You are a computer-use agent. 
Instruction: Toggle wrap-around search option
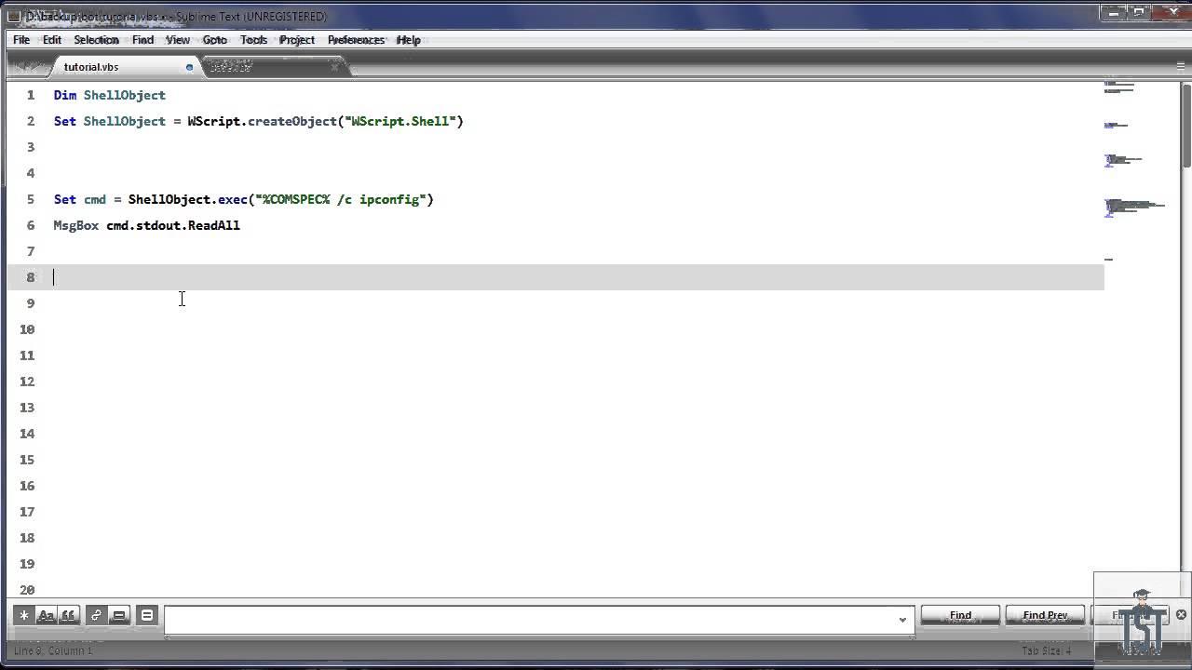coord(96,615)
